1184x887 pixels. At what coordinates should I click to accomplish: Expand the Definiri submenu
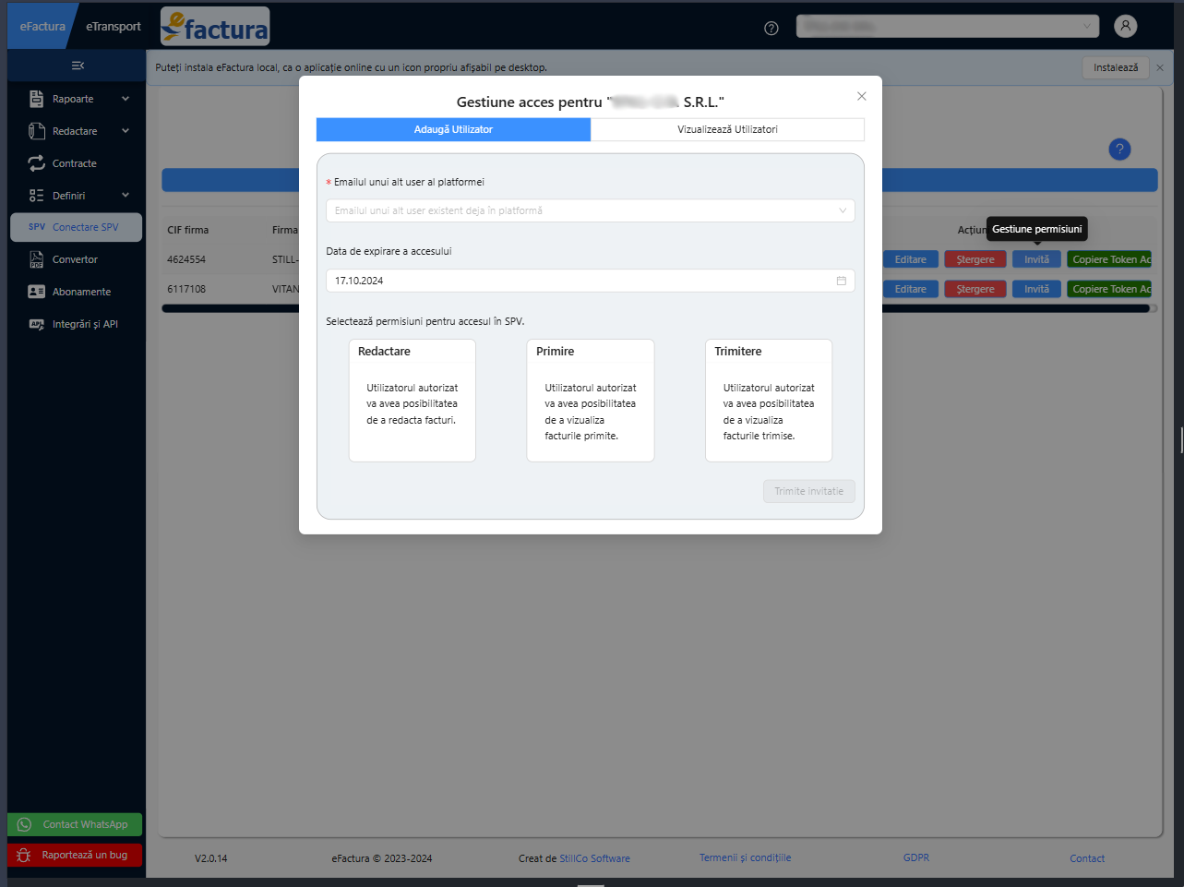[x=126, y=196]
